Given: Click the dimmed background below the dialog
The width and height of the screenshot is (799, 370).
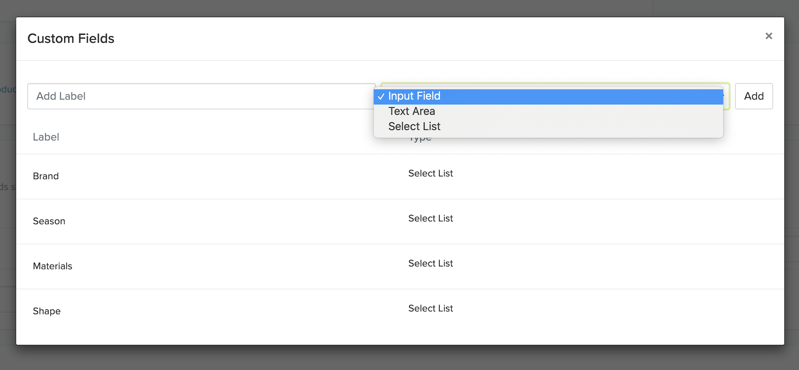Looking at the screenshot, I should coord(399,358).
